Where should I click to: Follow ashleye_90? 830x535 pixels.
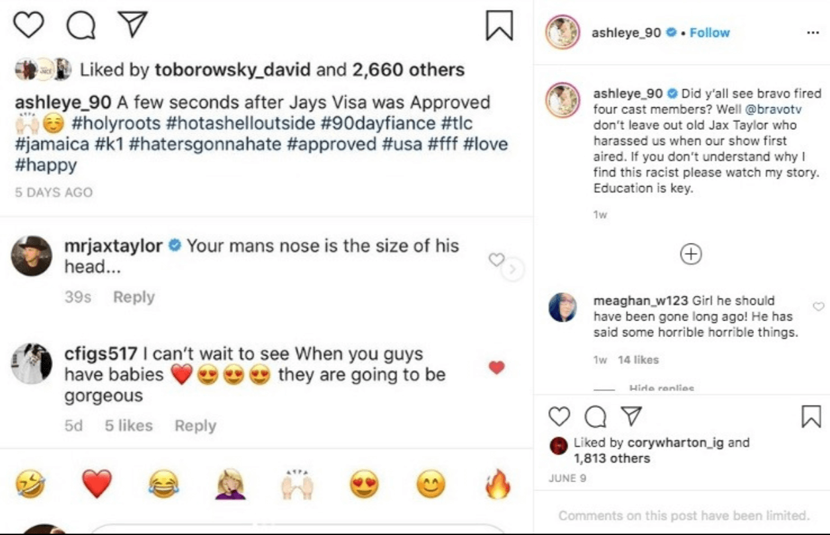(710, 32)
